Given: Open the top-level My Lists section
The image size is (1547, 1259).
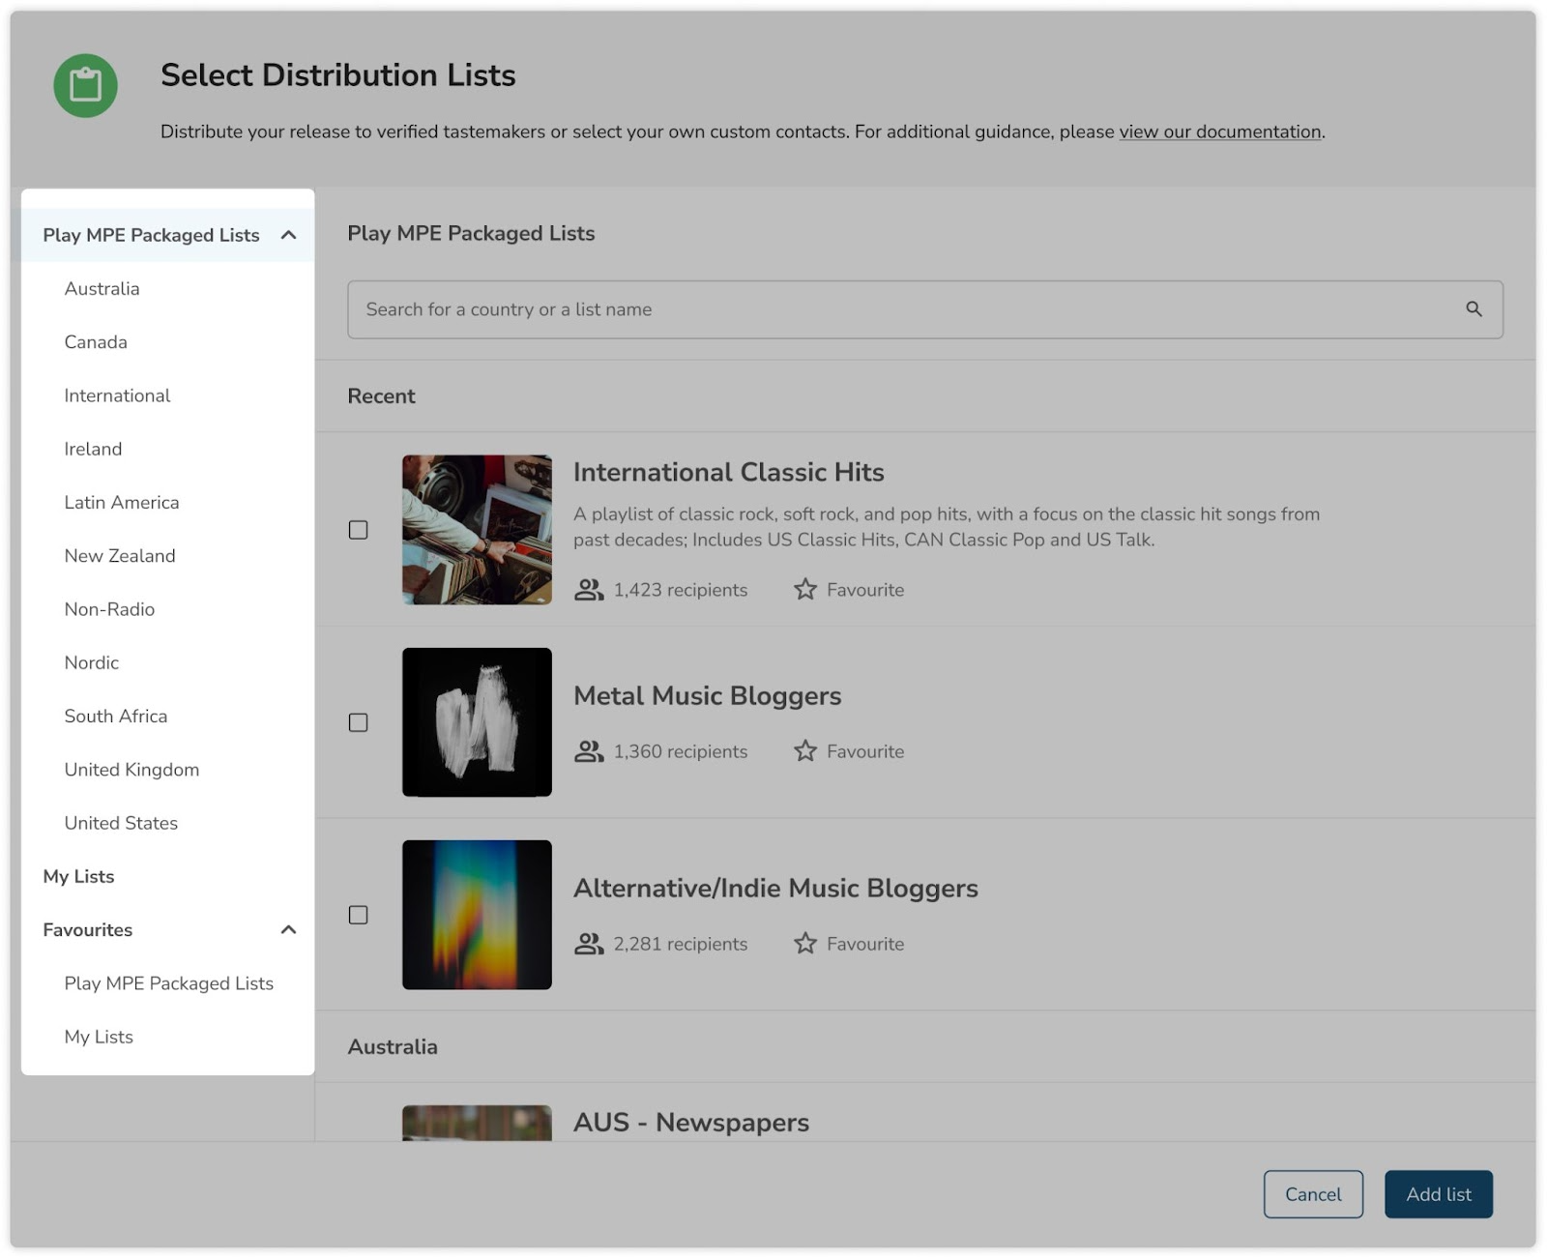Looking at the screenshot, I should (78, 876).
